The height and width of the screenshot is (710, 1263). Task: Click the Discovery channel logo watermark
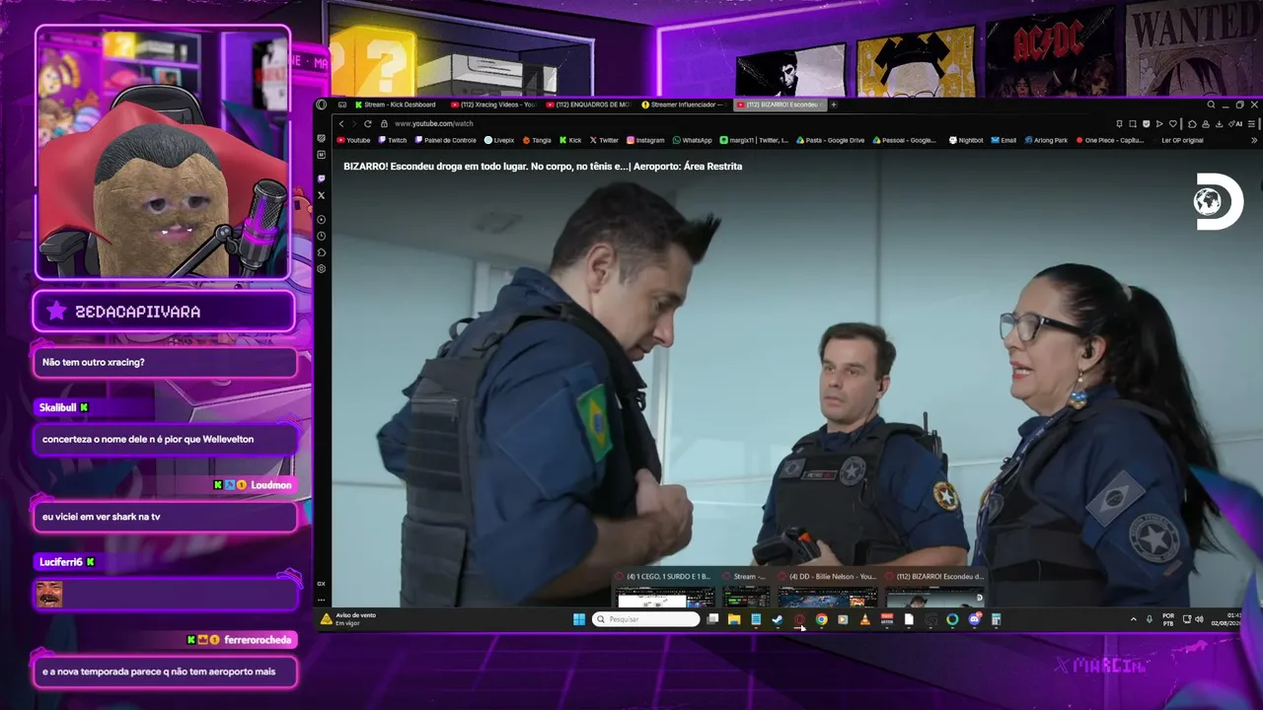pyautogui.click(x=1218, y=202)
